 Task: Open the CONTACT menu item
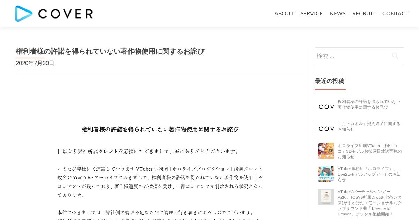(395, 13)
